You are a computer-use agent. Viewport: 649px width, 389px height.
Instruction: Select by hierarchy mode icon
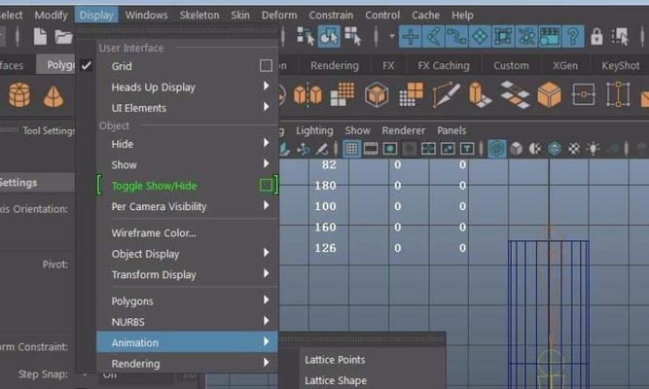(306, 36)
